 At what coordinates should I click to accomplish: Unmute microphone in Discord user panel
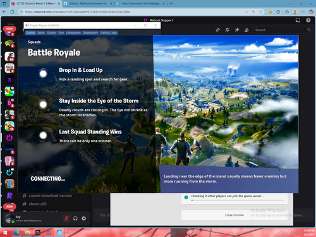66,219
